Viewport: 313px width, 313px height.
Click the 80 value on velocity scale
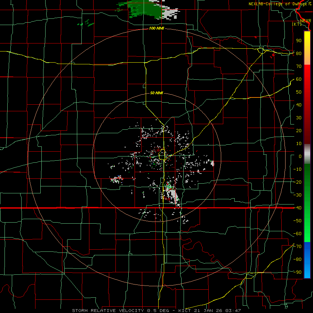[x=299, y=54]
